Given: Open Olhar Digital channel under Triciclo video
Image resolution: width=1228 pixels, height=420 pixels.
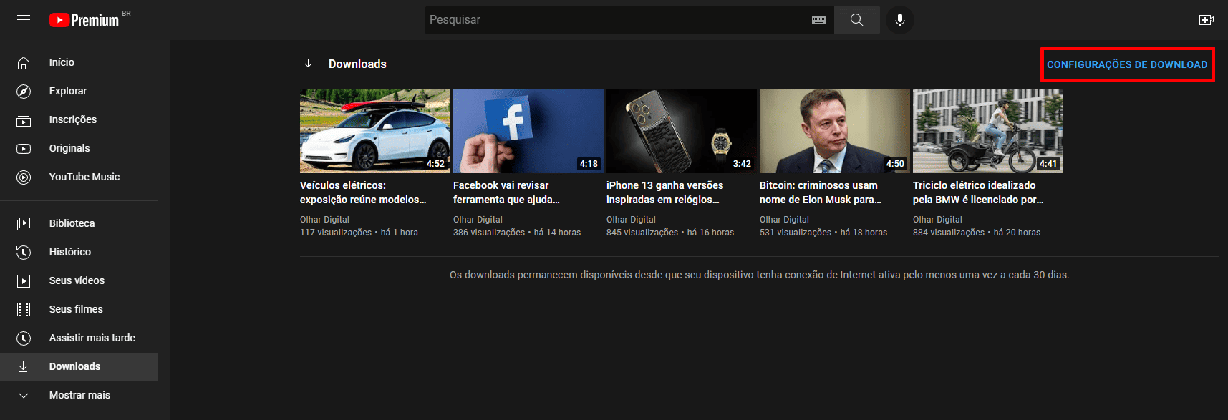Looking at the screenshot, I should point(937,220).
